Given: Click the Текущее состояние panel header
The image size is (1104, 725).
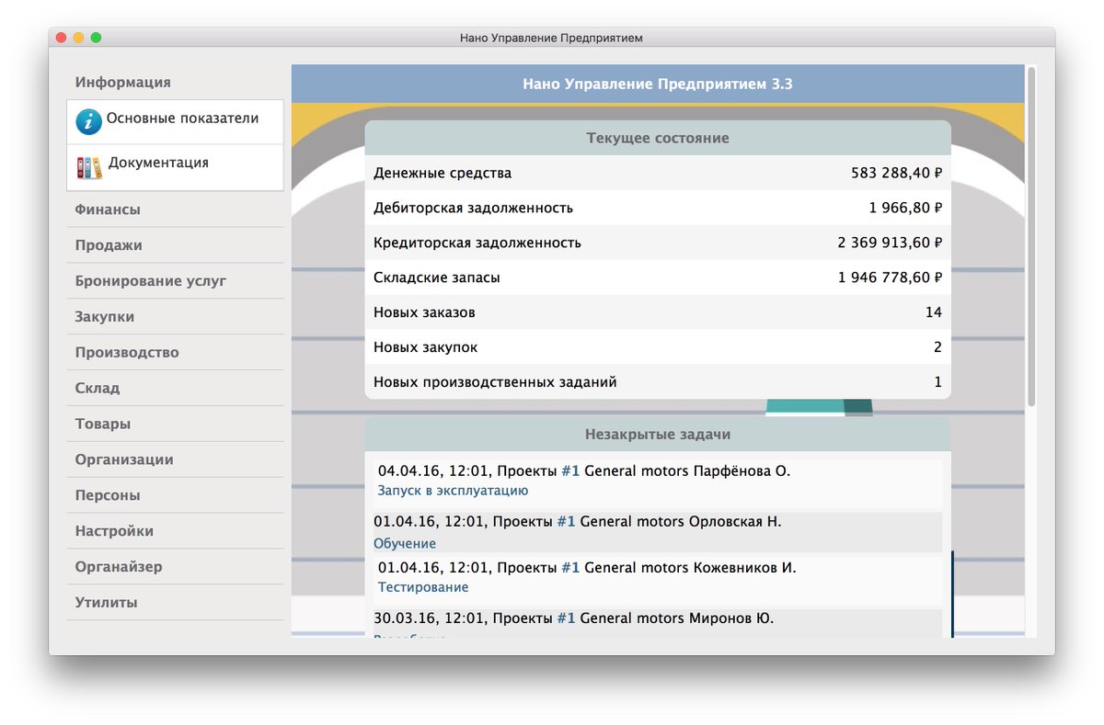Looking at the screenshot, I should pos(658,138).
